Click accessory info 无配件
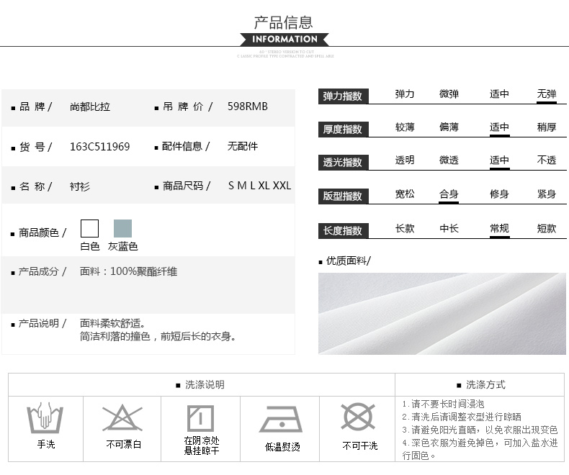 [243, 147]
